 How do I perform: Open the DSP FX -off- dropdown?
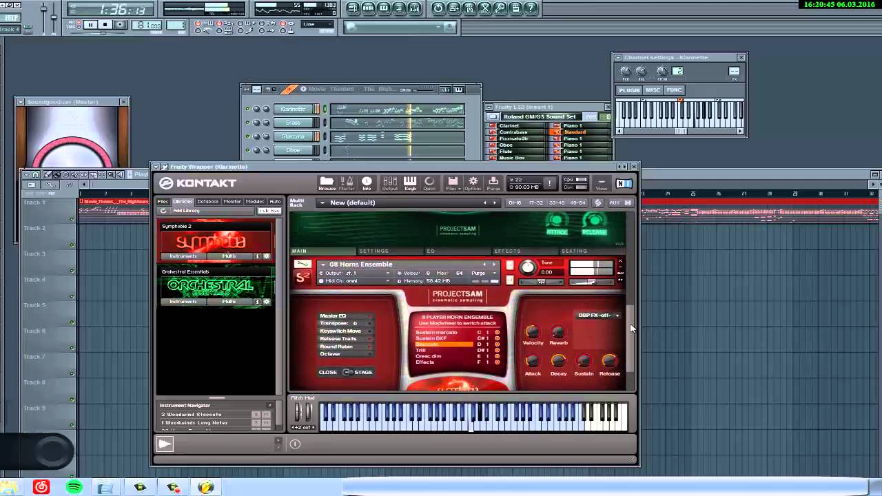tap(598, 316)
